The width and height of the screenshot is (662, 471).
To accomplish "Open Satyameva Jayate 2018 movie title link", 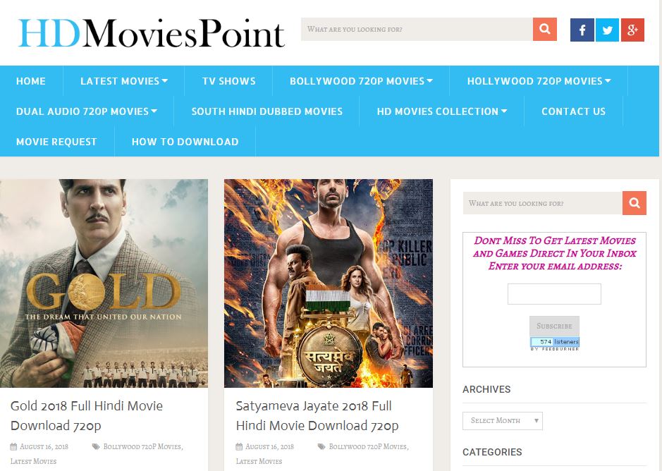I will (x=317, y=415).
